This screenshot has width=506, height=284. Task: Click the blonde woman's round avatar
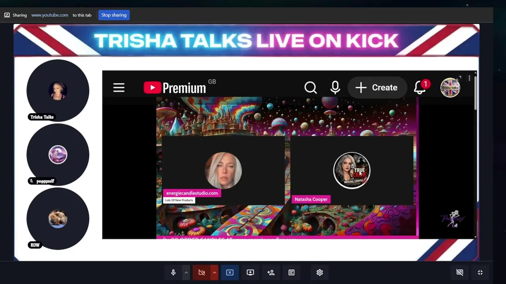[x=223, y=170]
